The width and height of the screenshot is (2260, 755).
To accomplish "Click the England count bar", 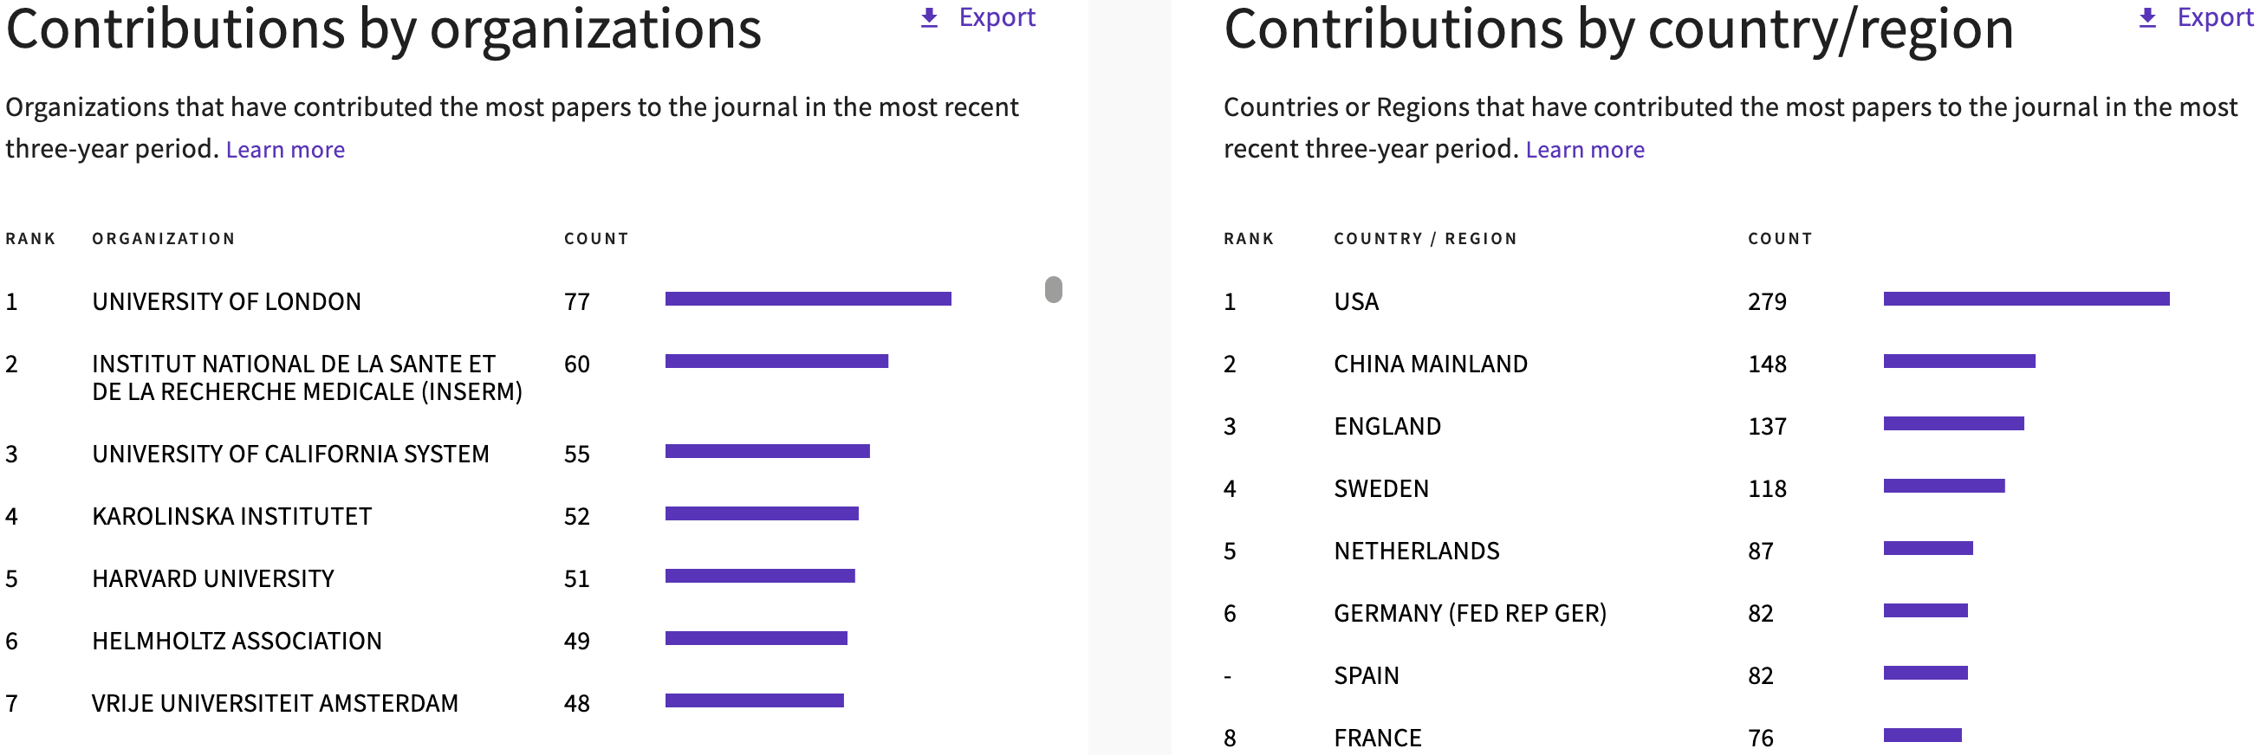I will click(1953, 424).
